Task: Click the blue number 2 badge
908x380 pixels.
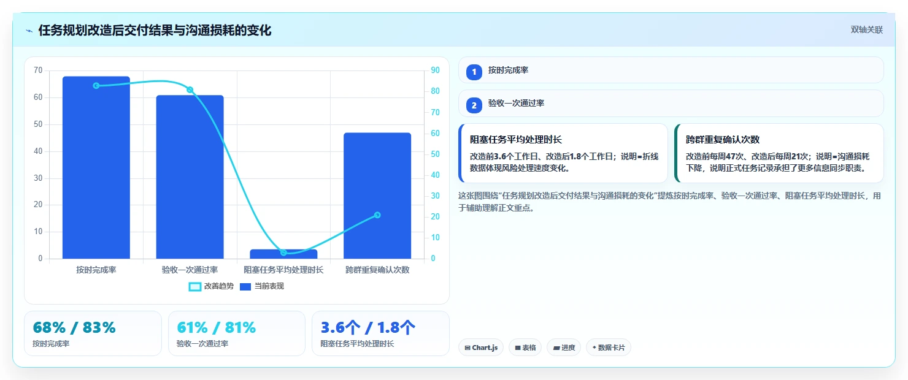Action: pos(474,105)
